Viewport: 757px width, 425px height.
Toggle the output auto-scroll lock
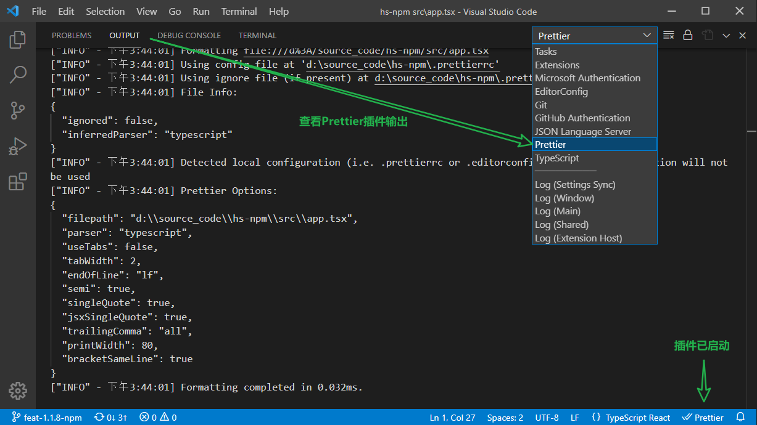tap(687, 36)
